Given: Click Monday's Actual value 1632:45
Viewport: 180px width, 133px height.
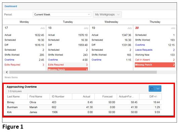Looking at the screenshot, I should click(39, 35).
